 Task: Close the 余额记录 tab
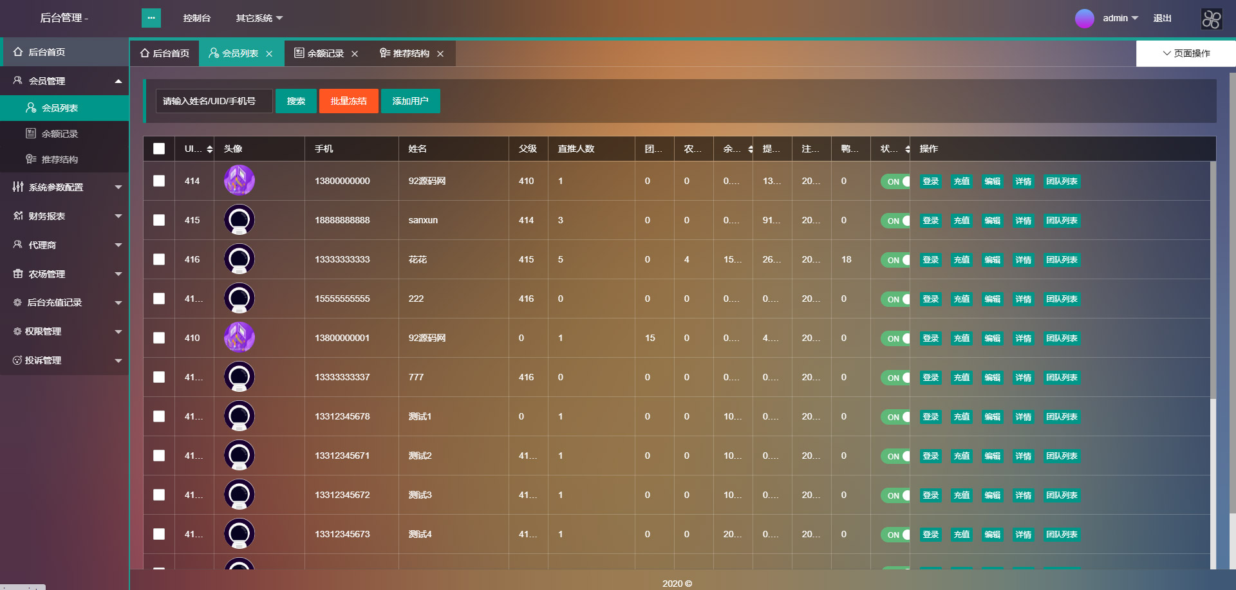coord(355,53)
